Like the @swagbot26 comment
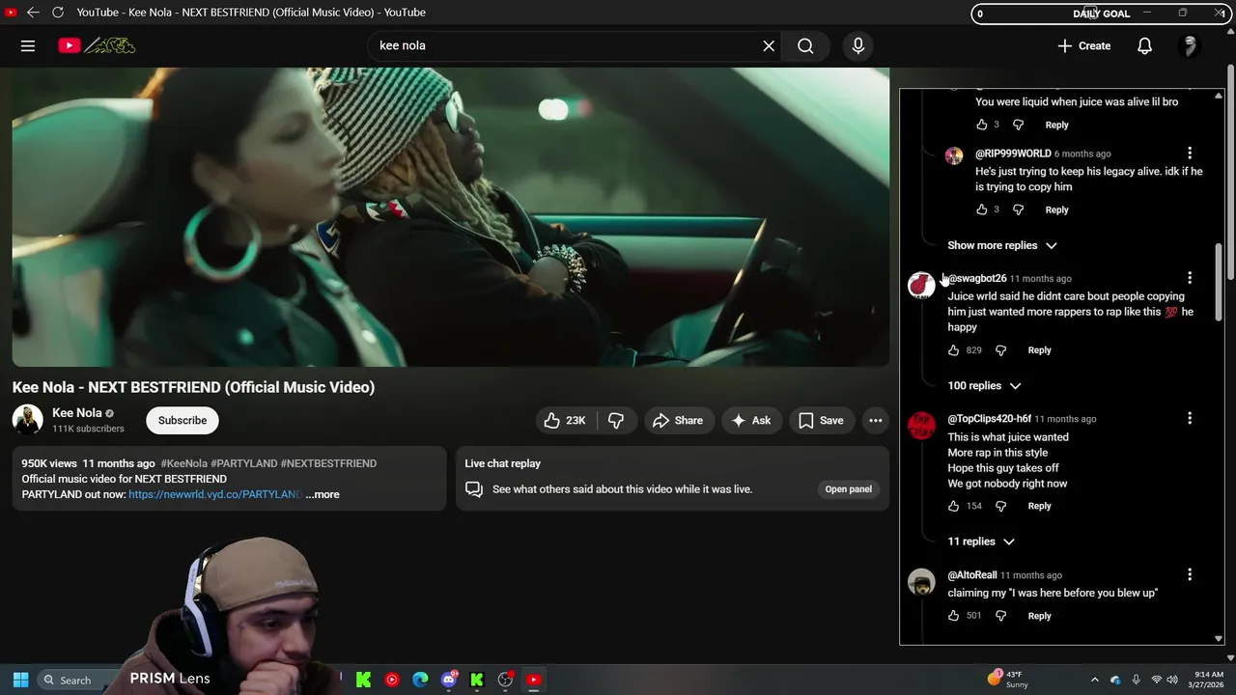The image size is (1236, 695). pyautogui.click(x=954, y=350)
